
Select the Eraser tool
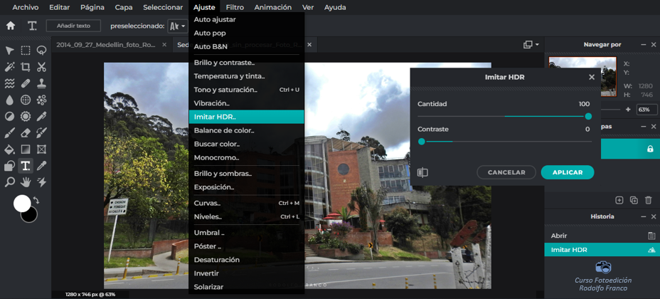pyautogui.click(x=26, y=133)
